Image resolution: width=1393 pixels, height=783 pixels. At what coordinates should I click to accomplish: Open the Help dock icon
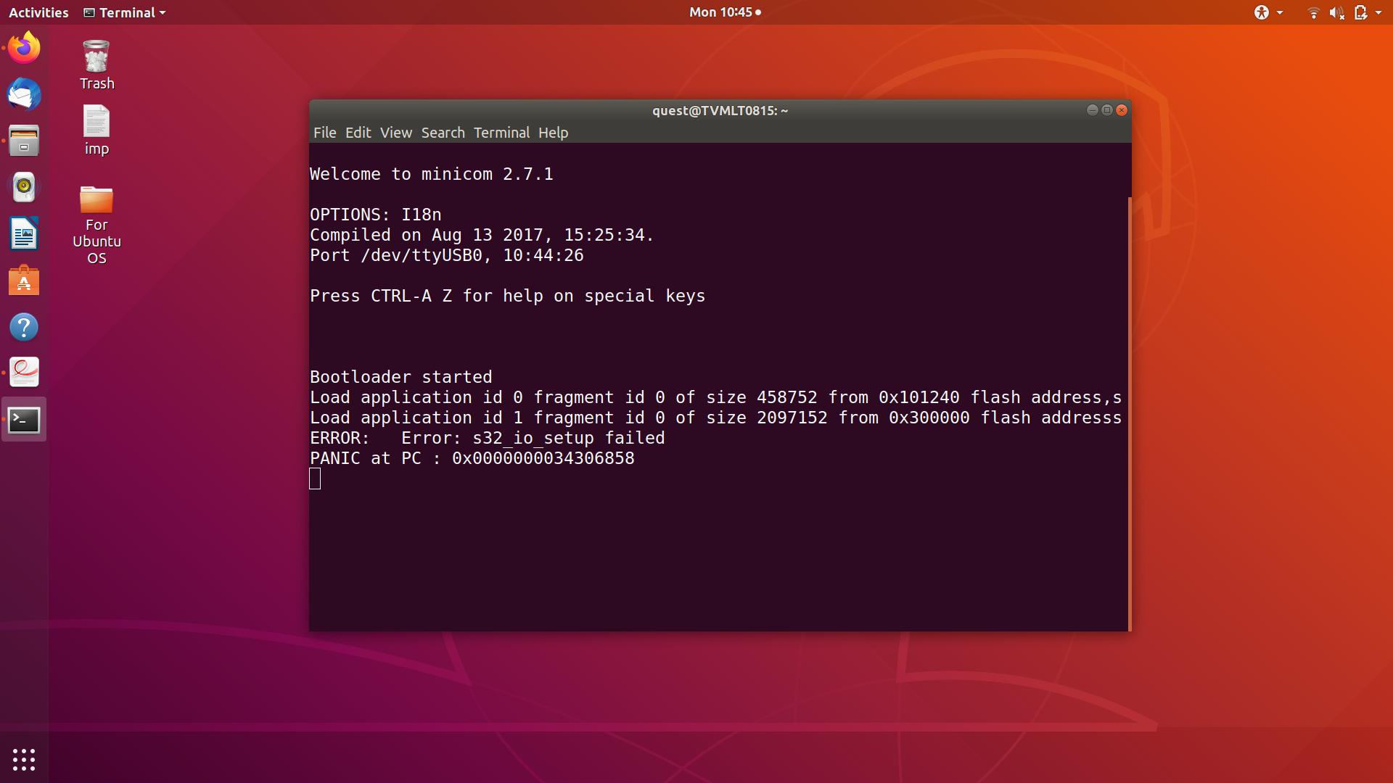(x=24, y=327)
